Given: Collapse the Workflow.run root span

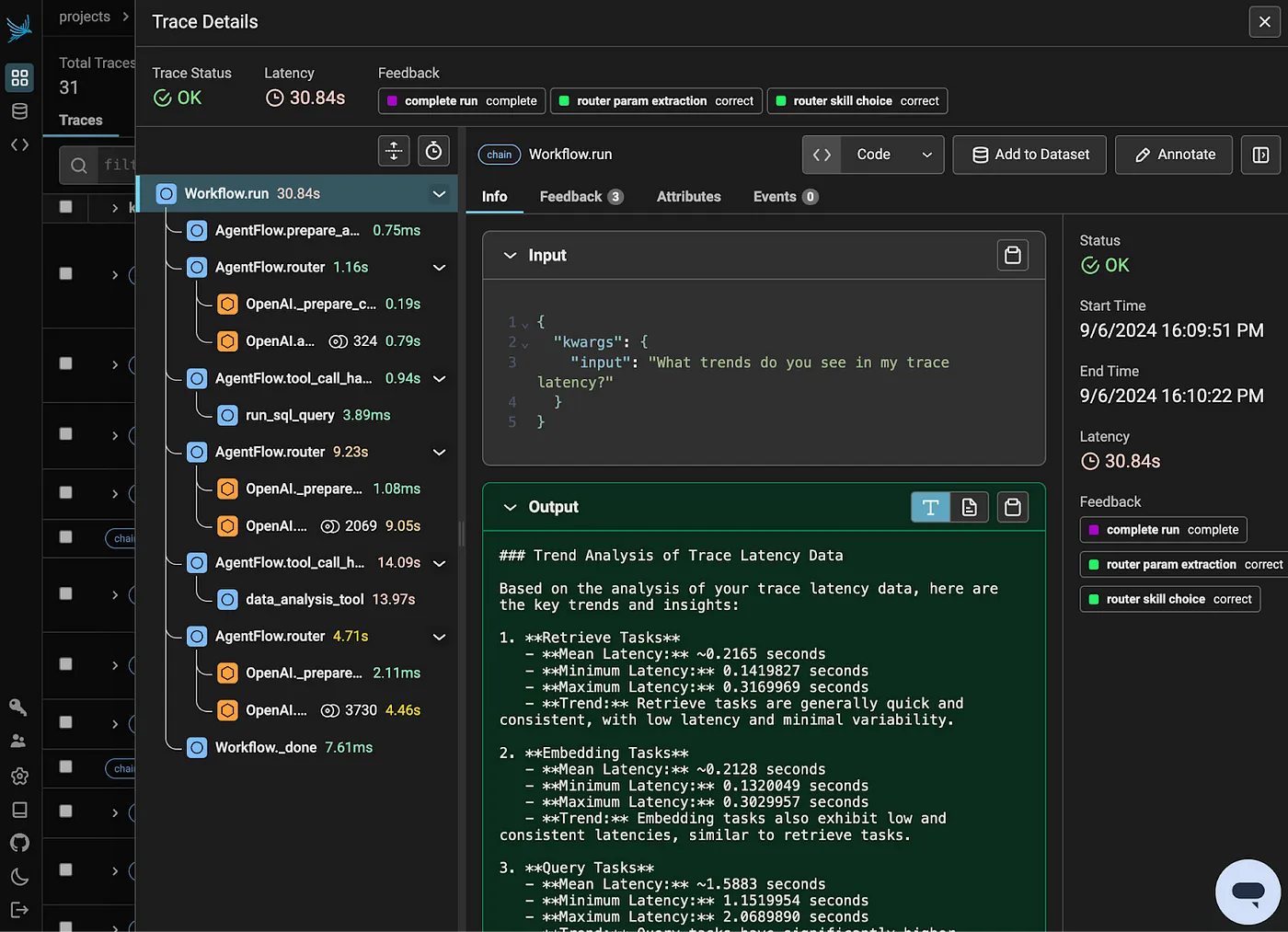Looking at the screenshot, I should [439, 193].
